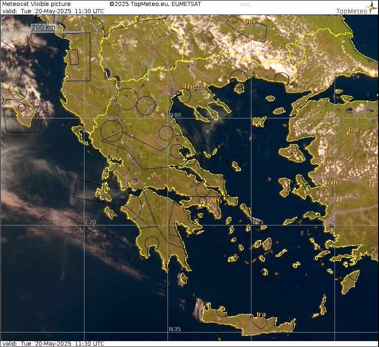
Task: Click the Plo city label
Action: tap(250, 23)
